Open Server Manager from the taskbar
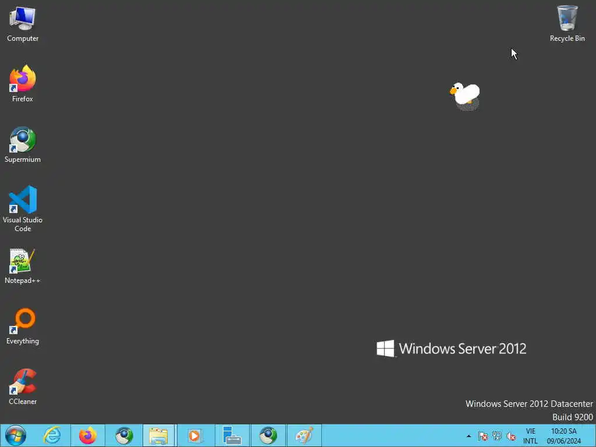The image size is (596, 447). [232, 435]
